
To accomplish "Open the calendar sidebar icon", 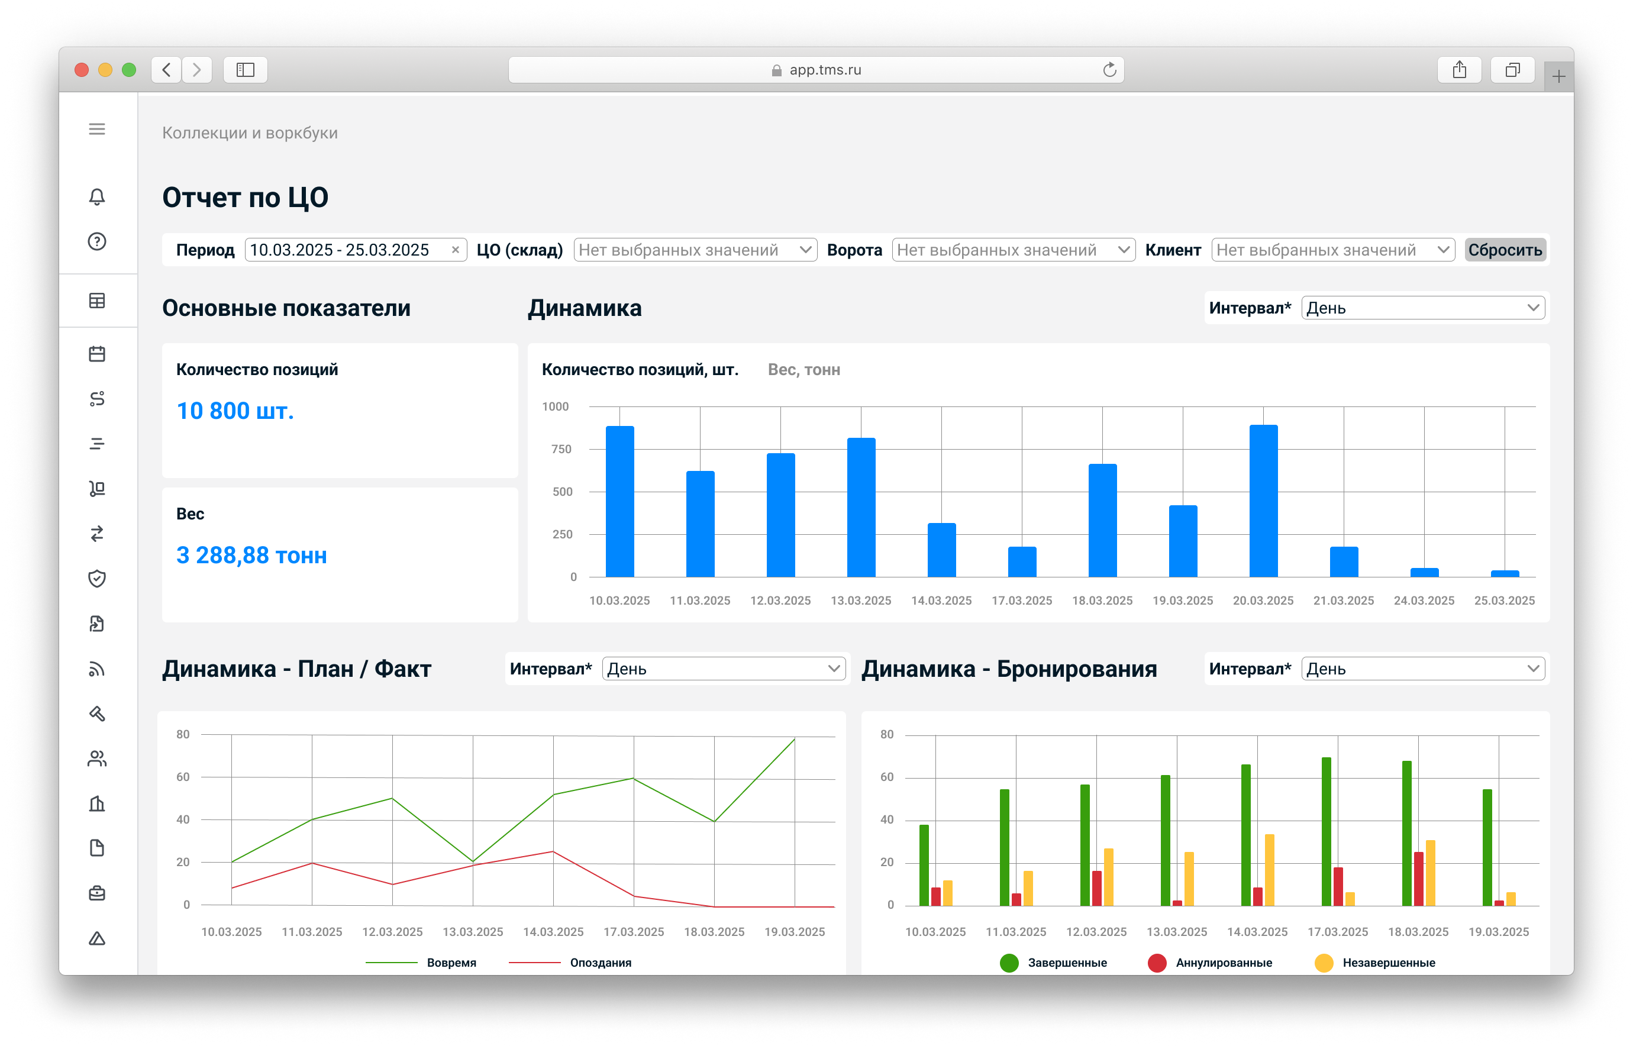I will coord(97,354).
